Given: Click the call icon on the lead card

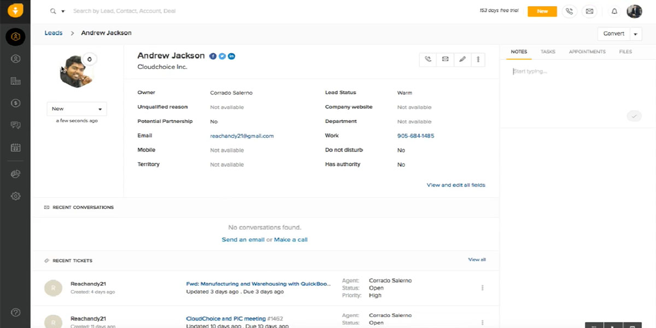Looking at the screenshot, I should pos(428,59).
